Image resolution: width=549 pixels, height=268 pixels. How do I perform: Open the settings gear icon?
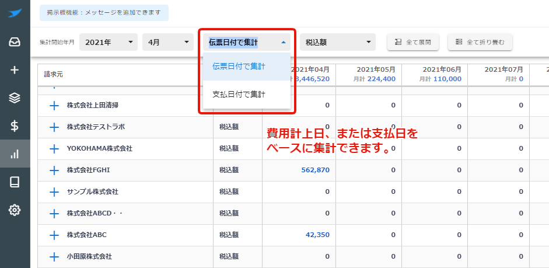(x=15, y=210)
